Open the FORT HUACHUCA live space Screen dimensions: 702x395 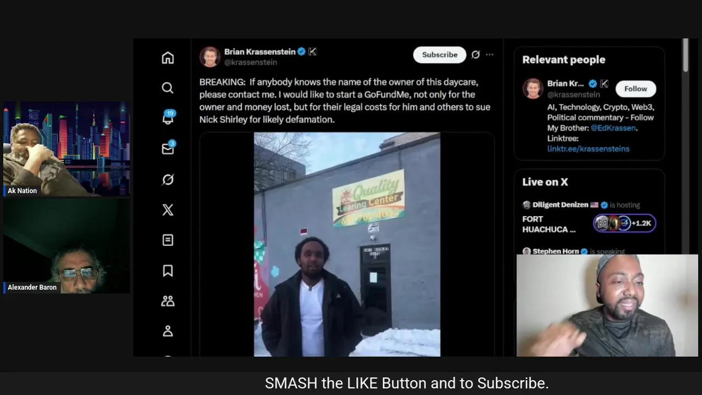[x=549, y=224]
